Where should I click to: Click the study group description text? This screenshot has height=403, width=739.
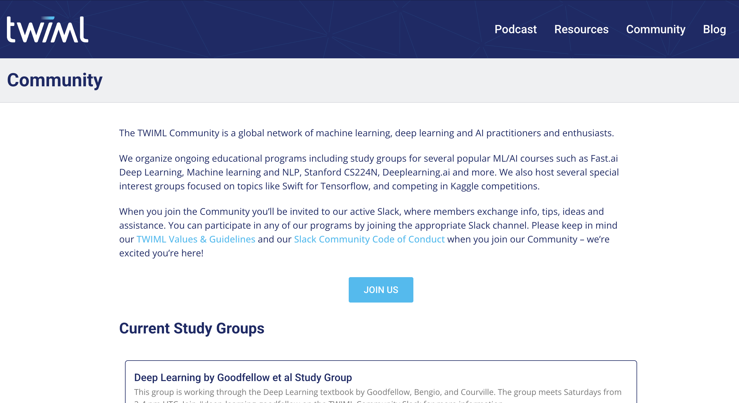pyautogui.click(x=375, y=392)
